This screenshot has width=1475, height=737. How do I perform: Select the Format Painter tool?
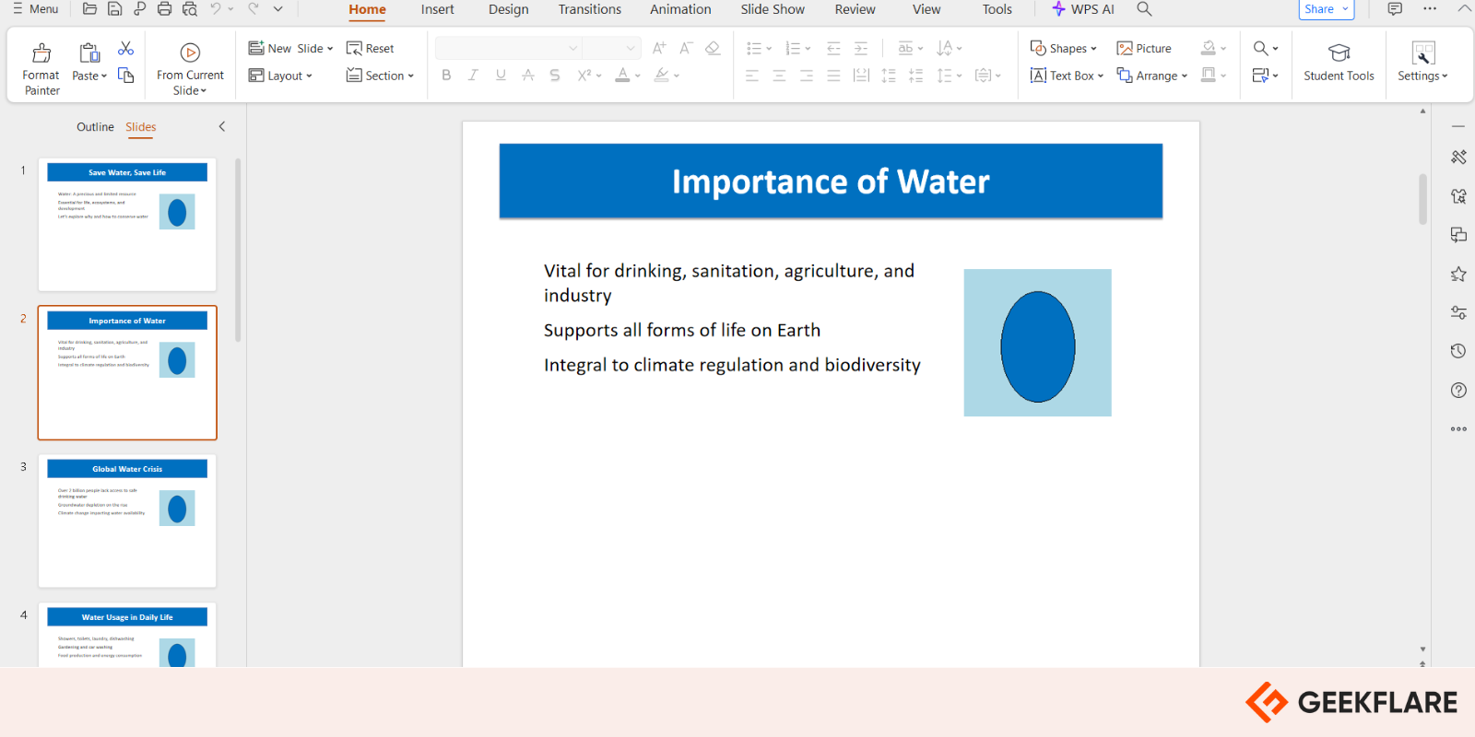(x=41, y=69)
